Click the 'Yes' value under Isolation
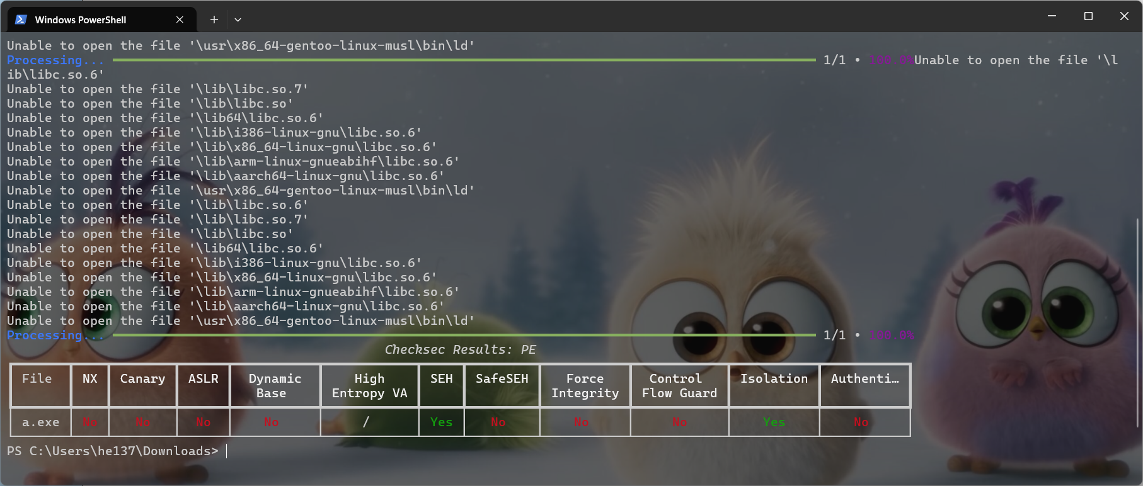This screenshot has height=486, width=1143. point(774,422)
